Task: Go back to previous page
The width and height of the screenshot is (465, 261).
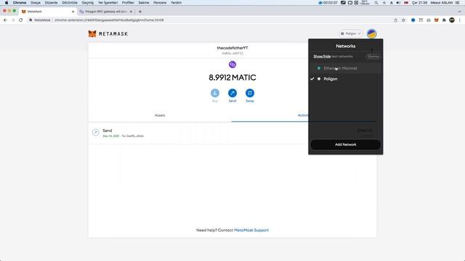Action: point(5,20)
